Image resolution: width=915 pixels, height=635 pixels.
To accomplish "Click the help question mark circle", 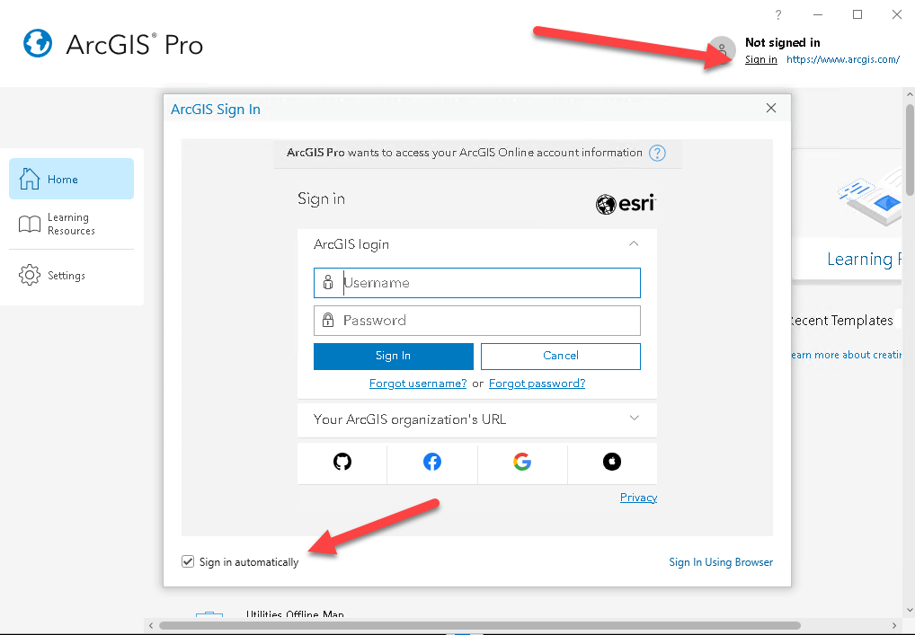I will (777, 14).
